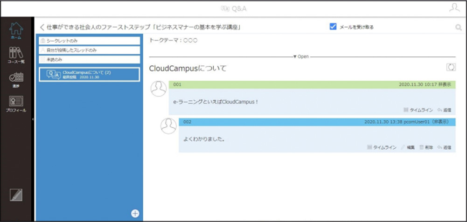Go back using the arrow before course title
Screen dimensions: 467x222
pyautogui.click(x=42, y=28)
